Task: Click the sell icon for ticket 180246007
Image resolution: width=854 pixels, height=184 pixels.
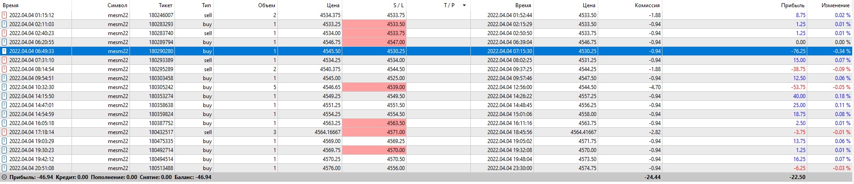Action: pyautogui.click(x=4, y=15)
